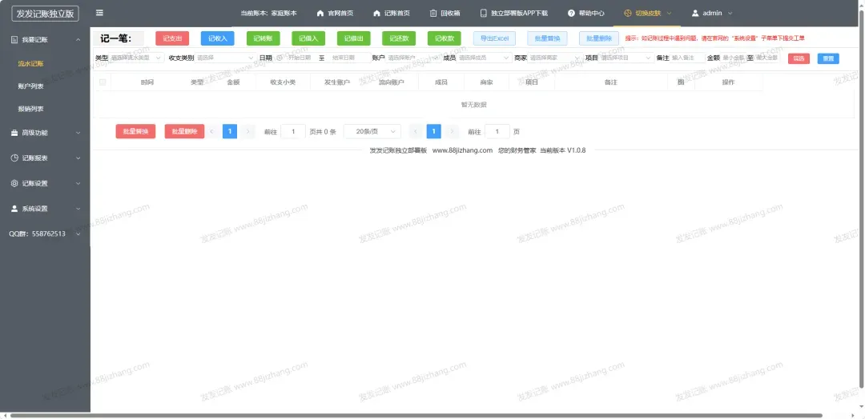Click the light blue 批量替换 button beside 导出Excel
This screenshot has width=865, height=419.
[x=547, y=38]
